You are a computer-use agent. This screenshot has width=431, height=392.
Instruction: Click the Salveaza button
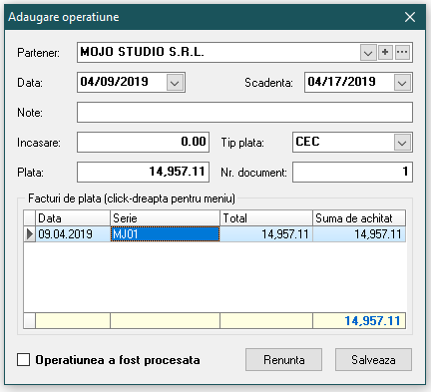(373, 360)
